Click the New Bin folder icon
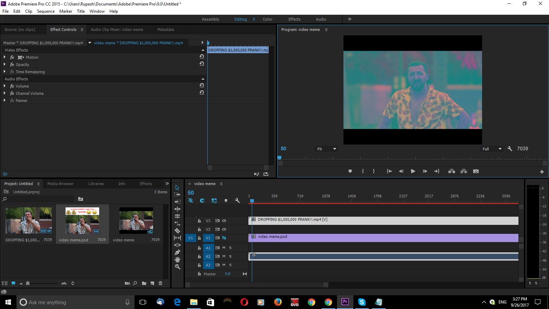Image resolution: width=549 pixels, height=309 pixels. coord(144,283)
